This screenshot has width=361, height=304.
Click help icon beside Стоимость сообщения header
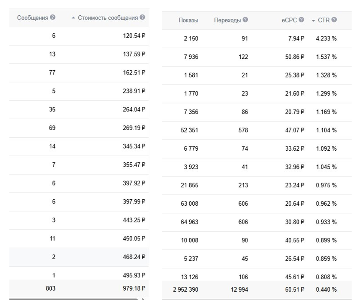[142, 18]
